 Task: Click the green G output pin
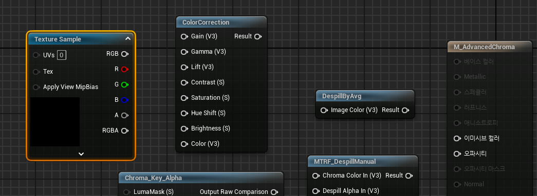point(125,84)
